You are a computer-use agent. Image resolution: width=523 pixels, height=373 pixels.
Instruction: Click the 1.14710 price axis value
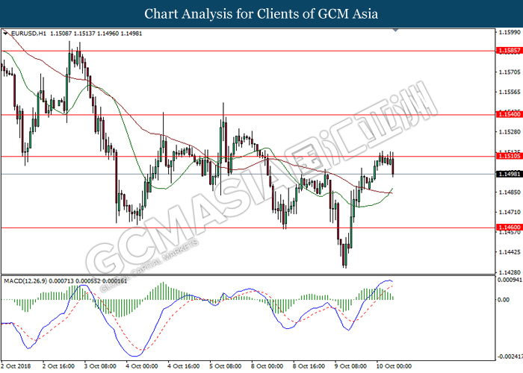[510, 212]
